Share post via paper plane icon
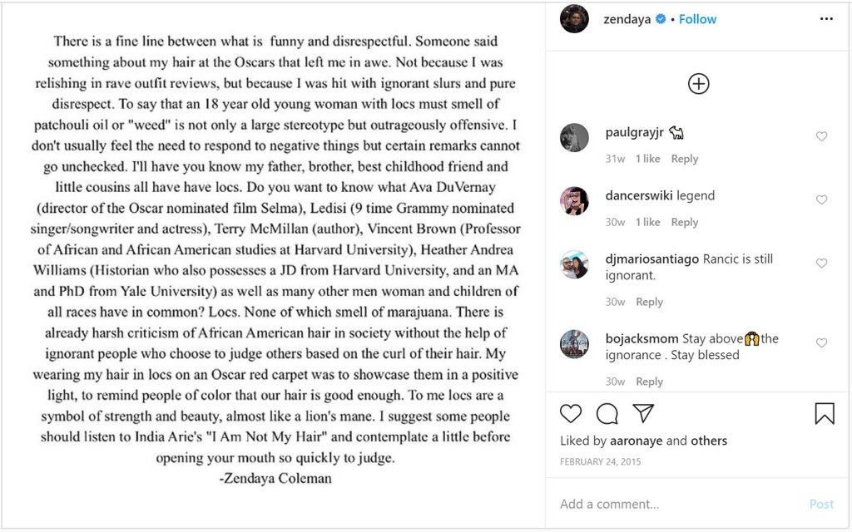852x532 pixels. [643, 413]
